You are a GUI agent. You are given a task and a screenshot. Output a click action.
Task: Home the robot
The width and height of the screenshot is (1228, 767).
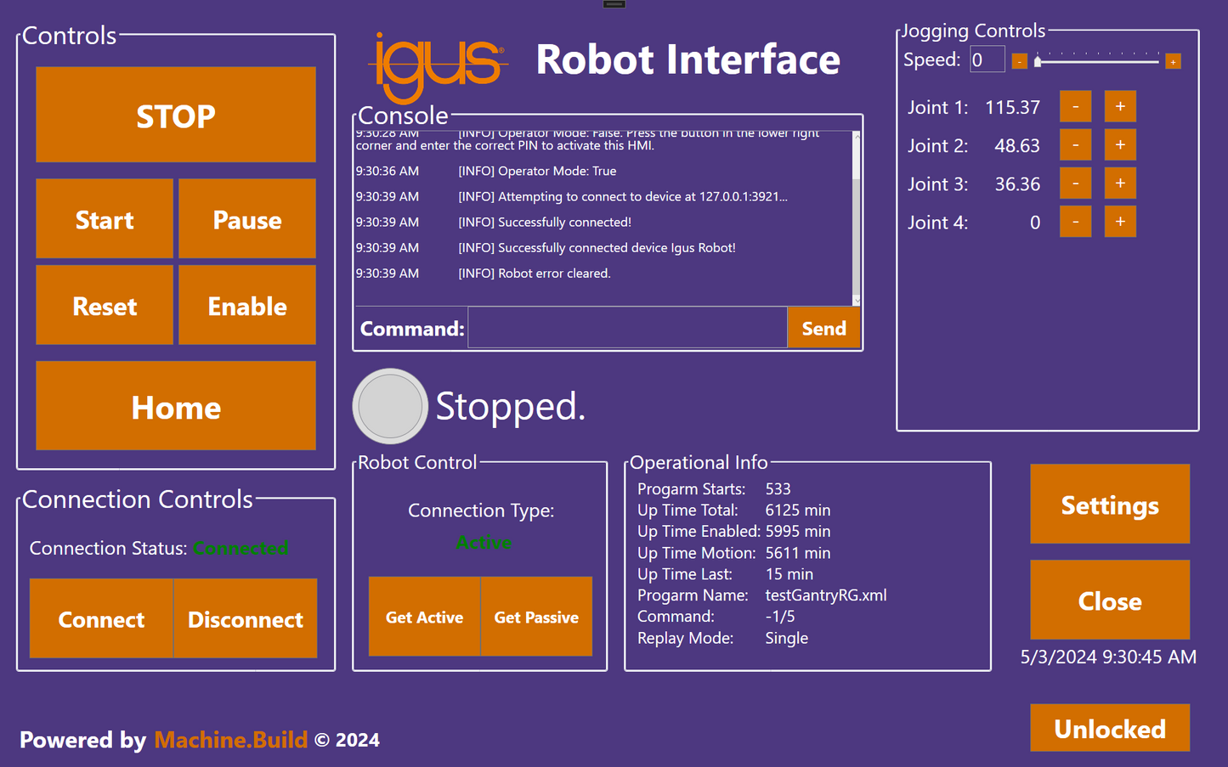175,407
